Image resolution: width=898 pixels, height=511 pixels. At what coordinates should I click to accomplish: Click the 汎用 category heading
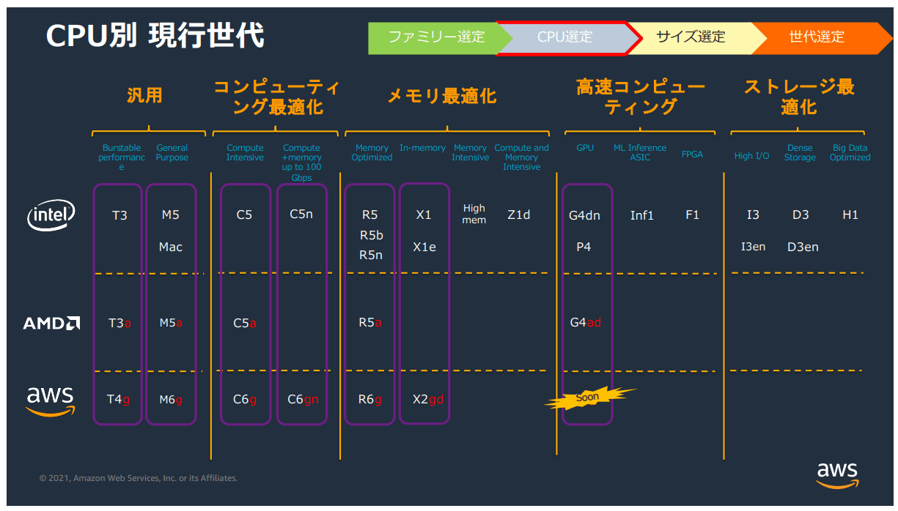(144, 95)
